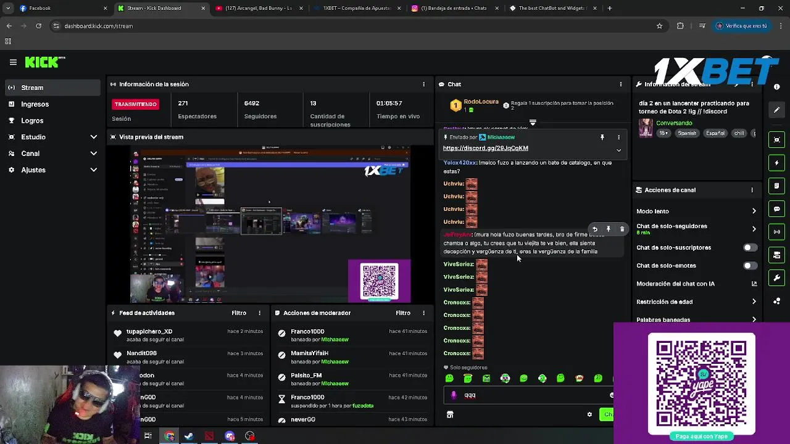Open Steam from the taskbar

[189, 436]
